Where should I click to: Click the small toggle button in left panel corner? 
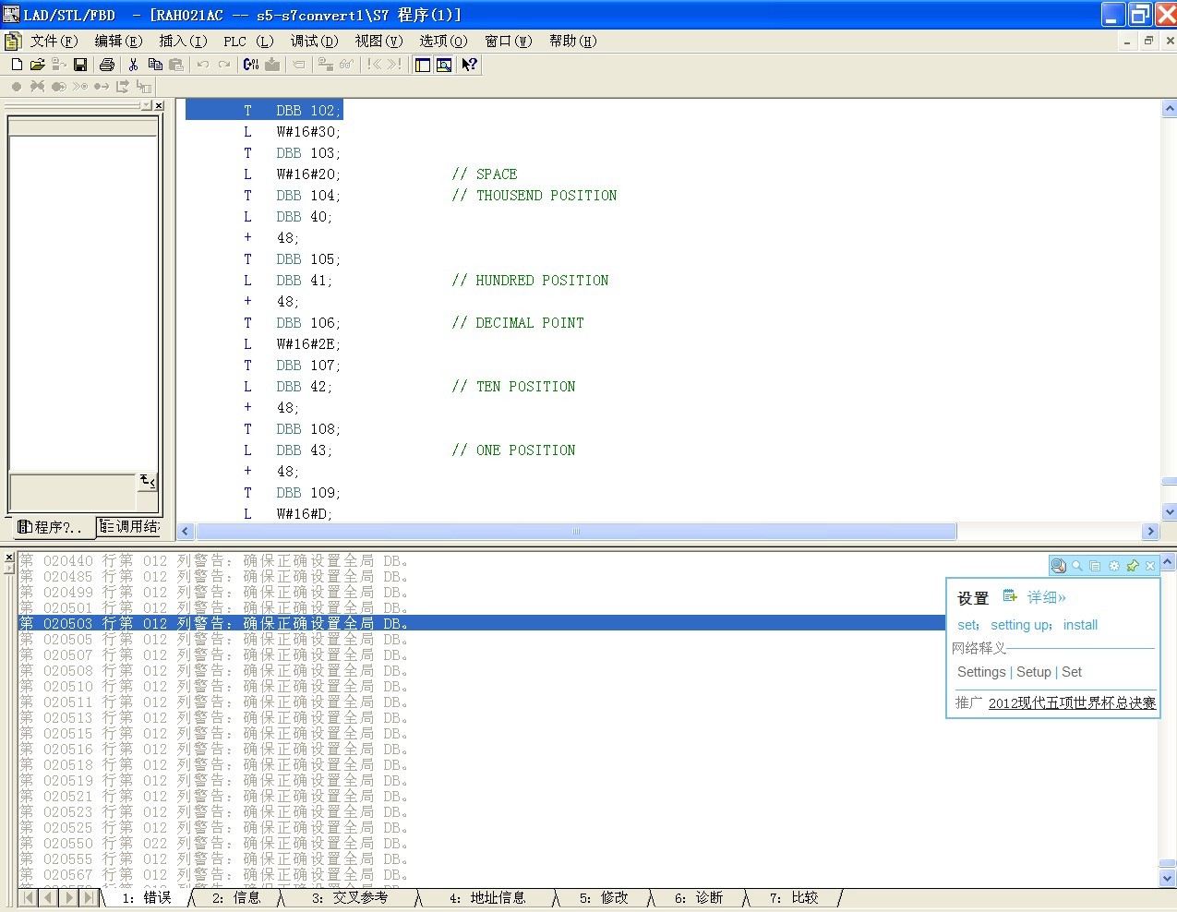click(148, 481)
